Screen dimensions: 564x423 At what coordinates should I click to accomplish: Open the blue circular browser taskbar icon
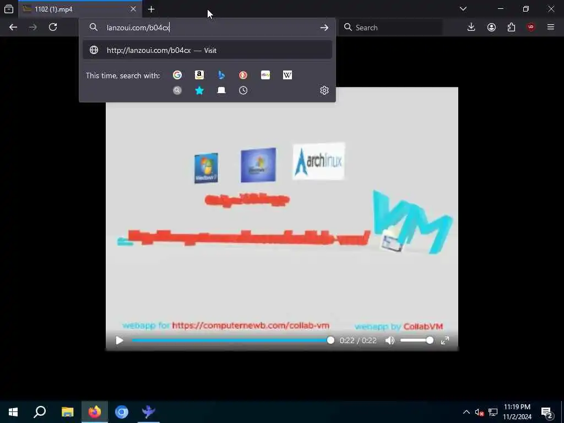point(122,412)
